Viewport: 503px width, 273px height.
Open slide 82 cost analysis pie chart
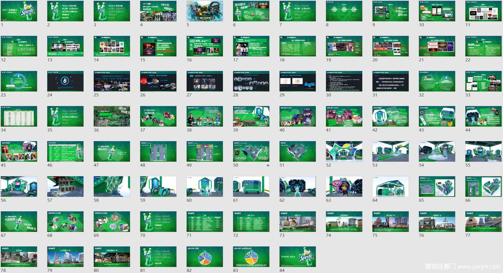tap(205, 257)
